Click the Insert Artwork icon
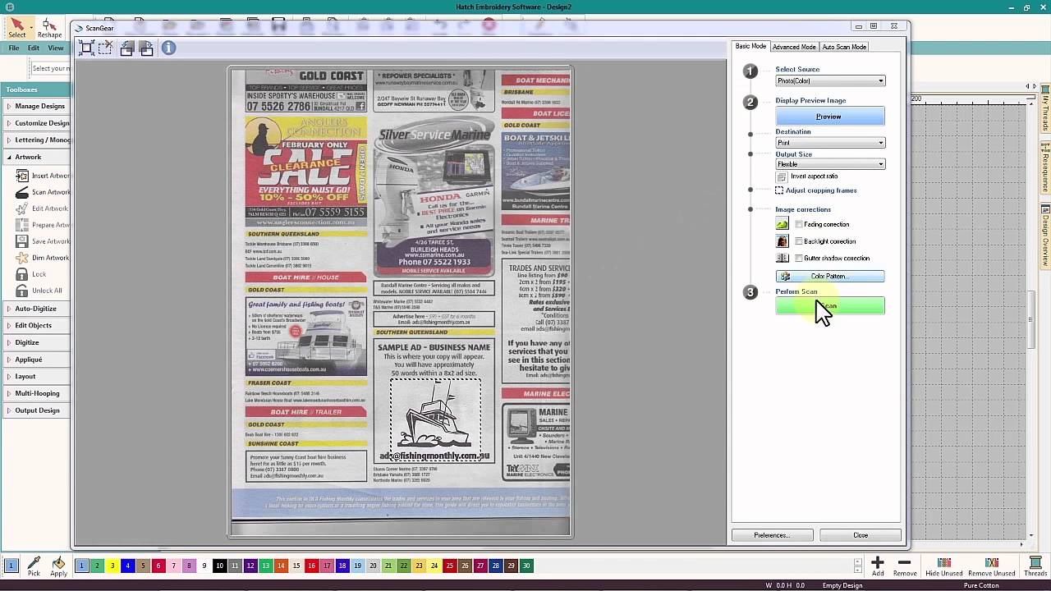Viewport: 1051px width, 591px height. (x=22, y=176)
